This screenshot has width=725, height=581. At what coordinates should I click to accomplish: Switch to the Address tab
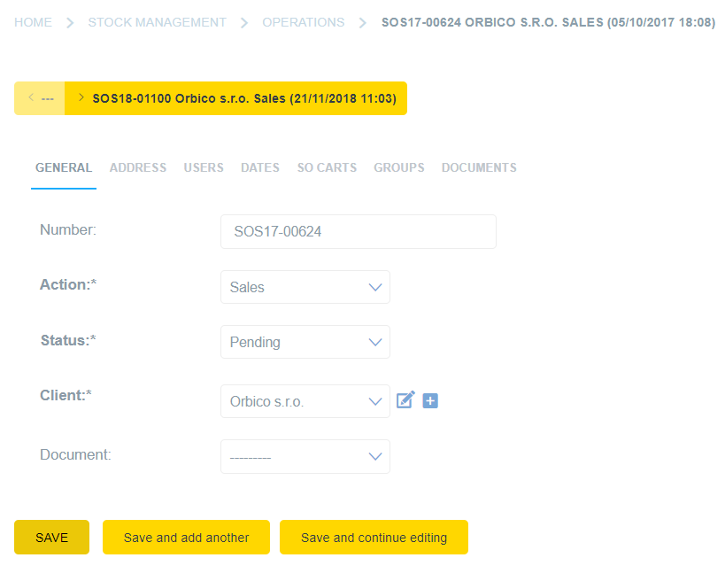point(138,167)
